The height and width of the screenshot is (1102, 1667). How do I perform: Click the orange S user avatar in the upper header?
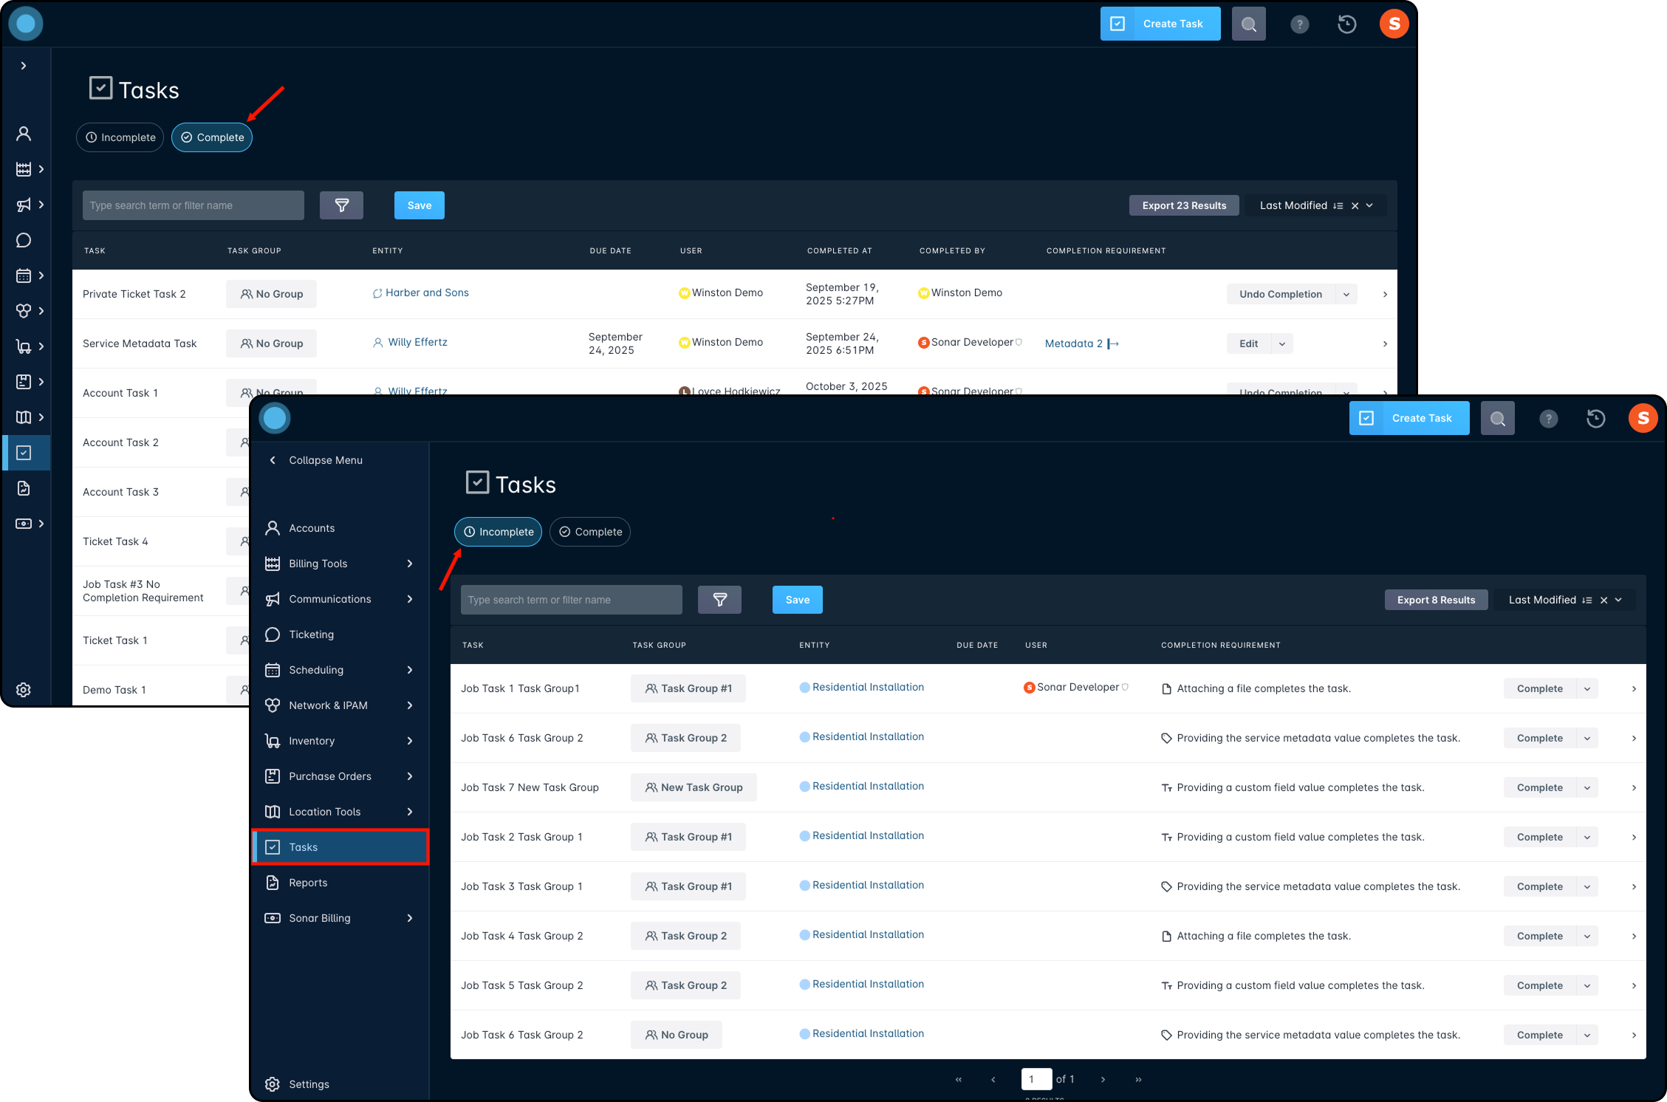tap(1394, 24)
